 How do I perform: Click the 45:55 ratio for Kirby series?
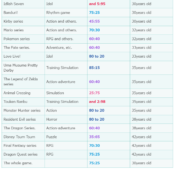(94, 21)
